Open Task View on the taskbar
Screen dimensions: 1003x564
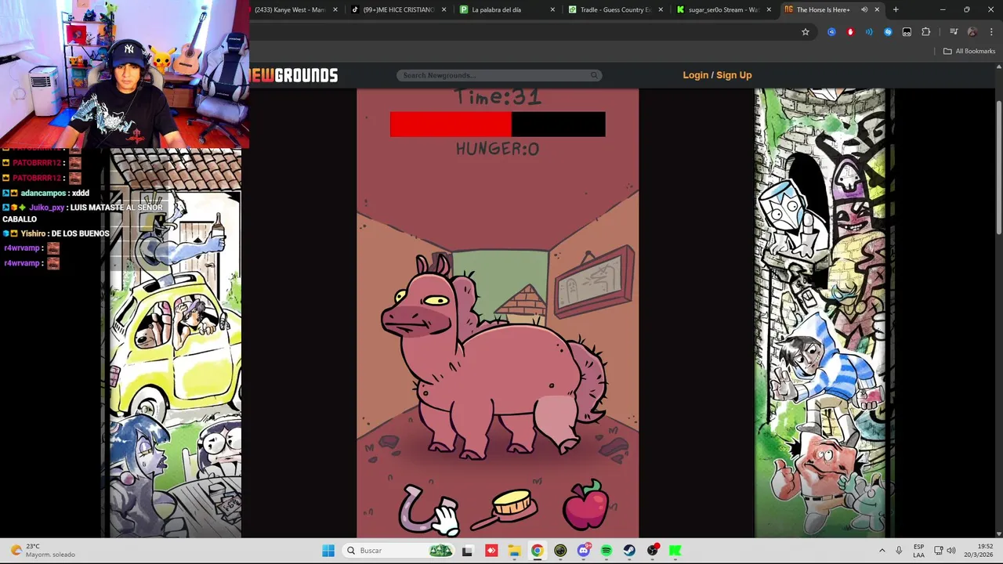468,551
